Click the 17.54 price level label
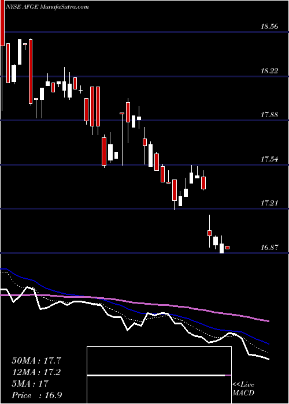The image size is (289, 404). point(269,159)
